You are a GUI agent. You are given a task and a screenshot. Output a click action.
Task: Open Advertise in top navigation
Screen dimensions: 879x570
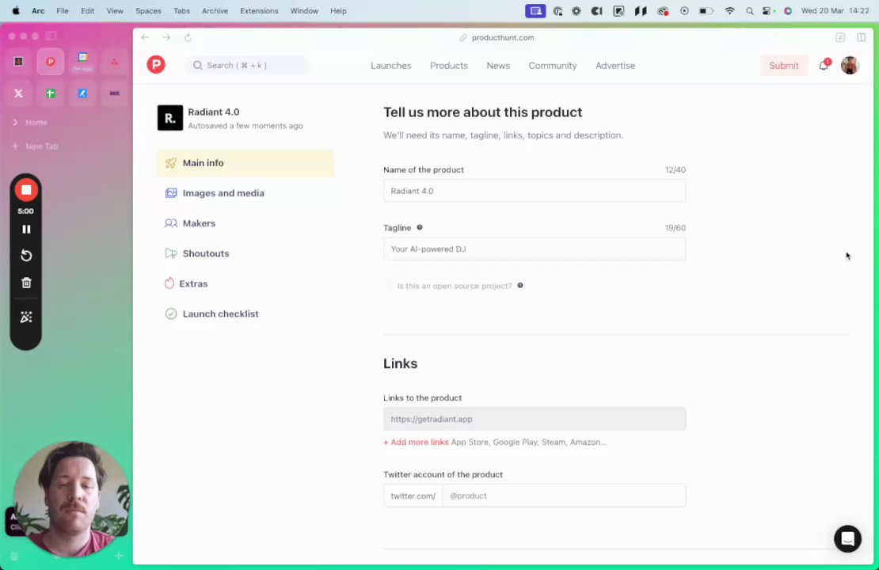[615, 66]
